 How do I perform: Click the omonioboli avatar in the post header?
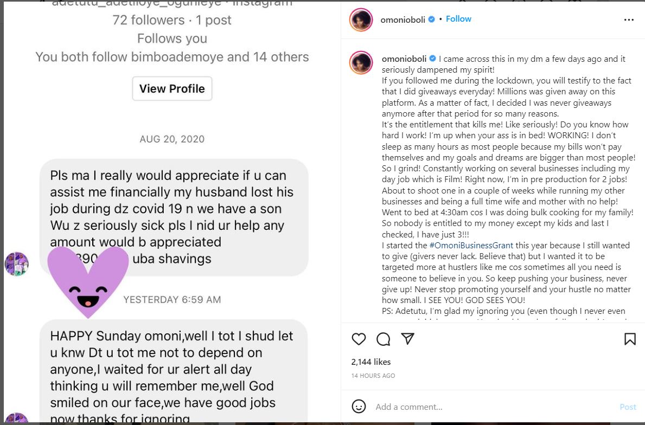361,20
